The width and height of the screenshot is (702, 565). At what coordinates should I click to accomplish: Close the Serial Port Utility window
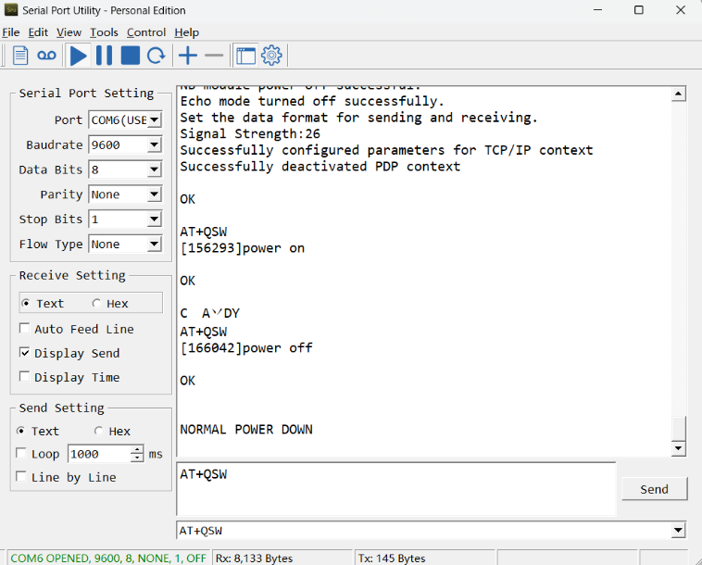click(x=681, y=10)
